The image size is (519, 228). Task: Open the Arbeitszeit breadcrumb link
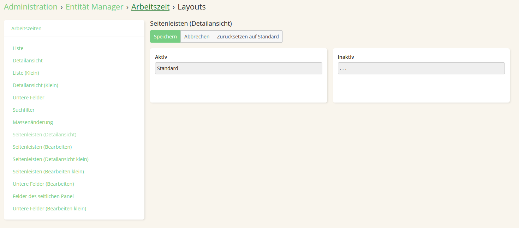(x=150, y=7)
